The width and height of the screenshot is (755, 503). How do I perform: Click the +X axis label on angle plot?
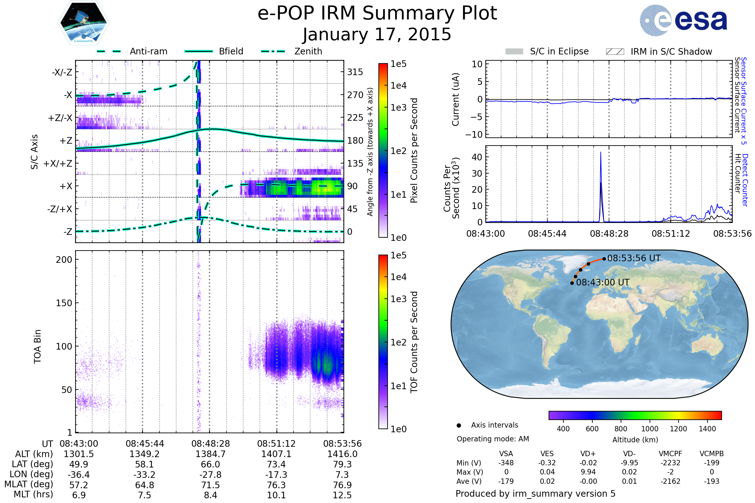pos(66,186)
